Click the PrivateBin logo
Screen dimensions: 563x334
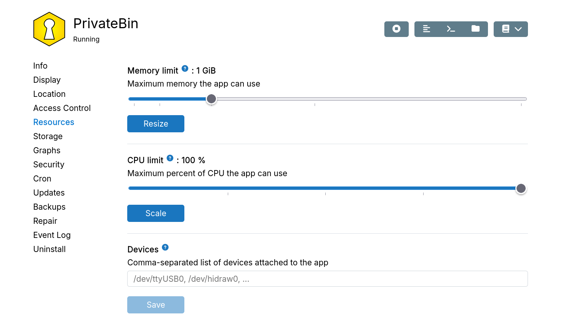[x=49, y=29]
